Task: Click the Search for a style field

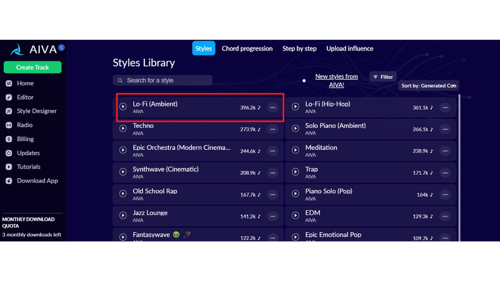Action: 162,81
